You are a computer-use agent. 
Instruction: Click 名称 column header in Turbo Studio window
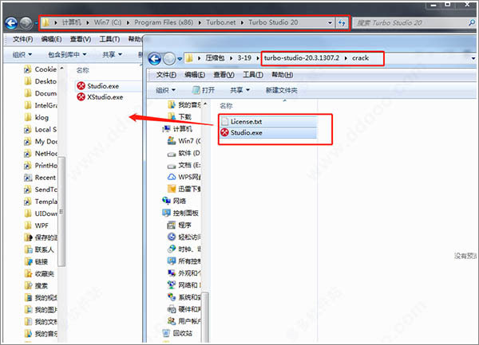pyautogui.click(x=83, y=71)
